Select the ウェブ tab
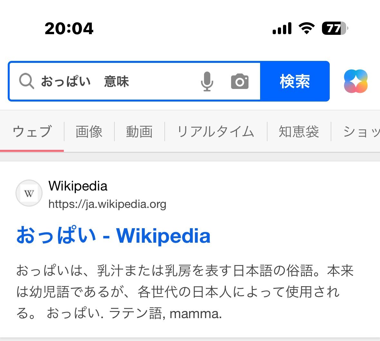380x341 pixels. click(x=32, y=132)
